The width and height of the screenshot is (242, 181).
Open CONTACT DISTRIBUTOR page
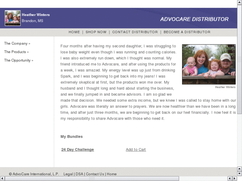click(x=135, y=32)
